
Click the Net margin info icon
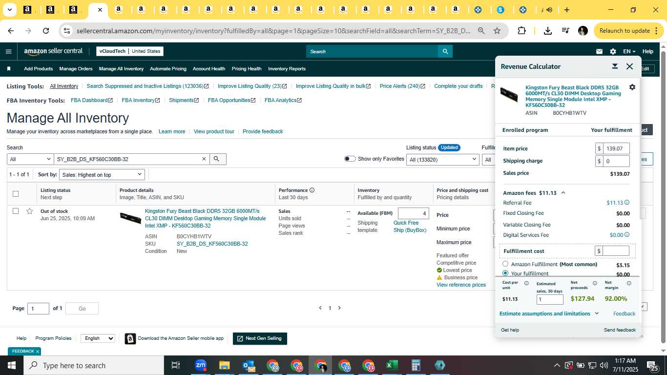629,283
